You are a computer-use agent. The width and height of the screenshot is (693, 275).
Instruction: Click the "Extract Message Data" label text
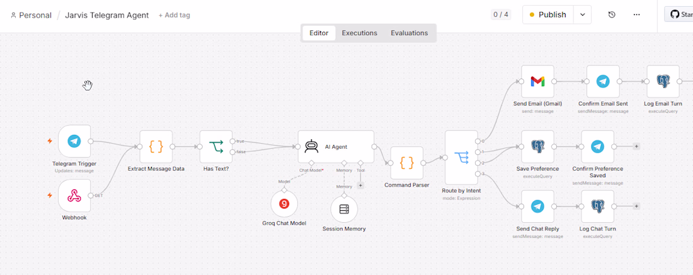[x=156, y=169]
